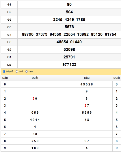Click the 'G7' row label

(x=9, y=12)
